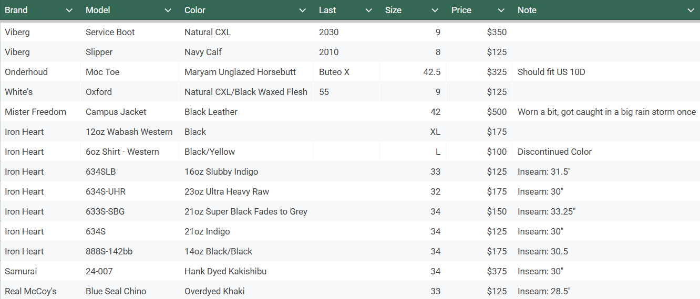The width and height of the screenshot is (700, 299).
Task: Click the 24-007 model cell
Action: click(129, 271)
